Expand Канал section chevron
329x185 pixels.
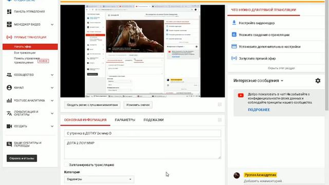(52, 88)
